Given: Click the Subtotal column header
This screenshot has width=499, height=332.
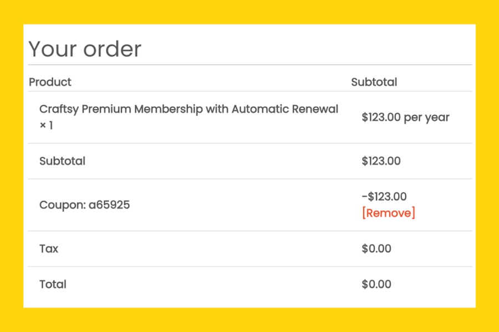Looking at the screenshot, I should pos(374,82).
